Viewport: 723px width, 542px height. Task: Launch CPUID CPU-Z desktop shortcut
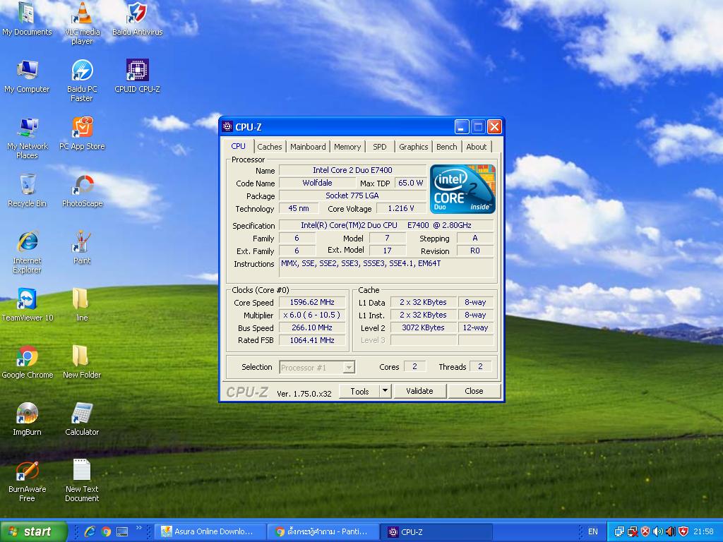tap(138, 76)
